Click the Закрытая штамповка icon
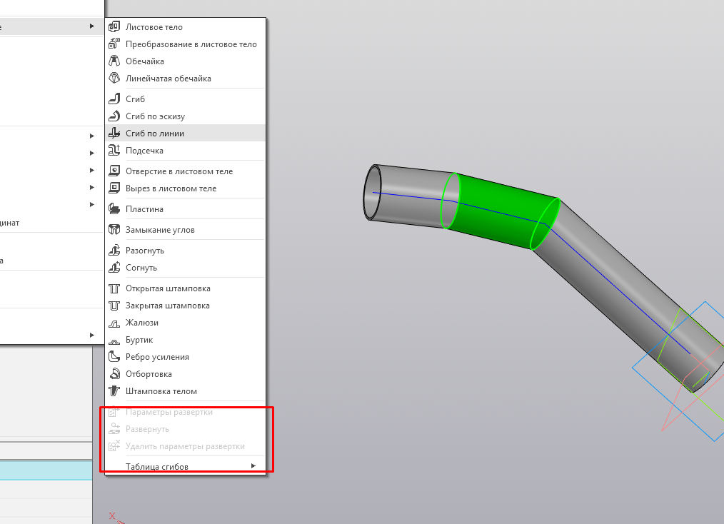Screen dimensions: 724x524 [114, 305]
